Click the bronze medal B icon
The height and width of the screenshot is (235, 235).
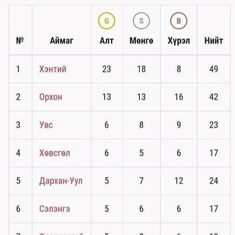pyautogui.click(x=179, y=21)
